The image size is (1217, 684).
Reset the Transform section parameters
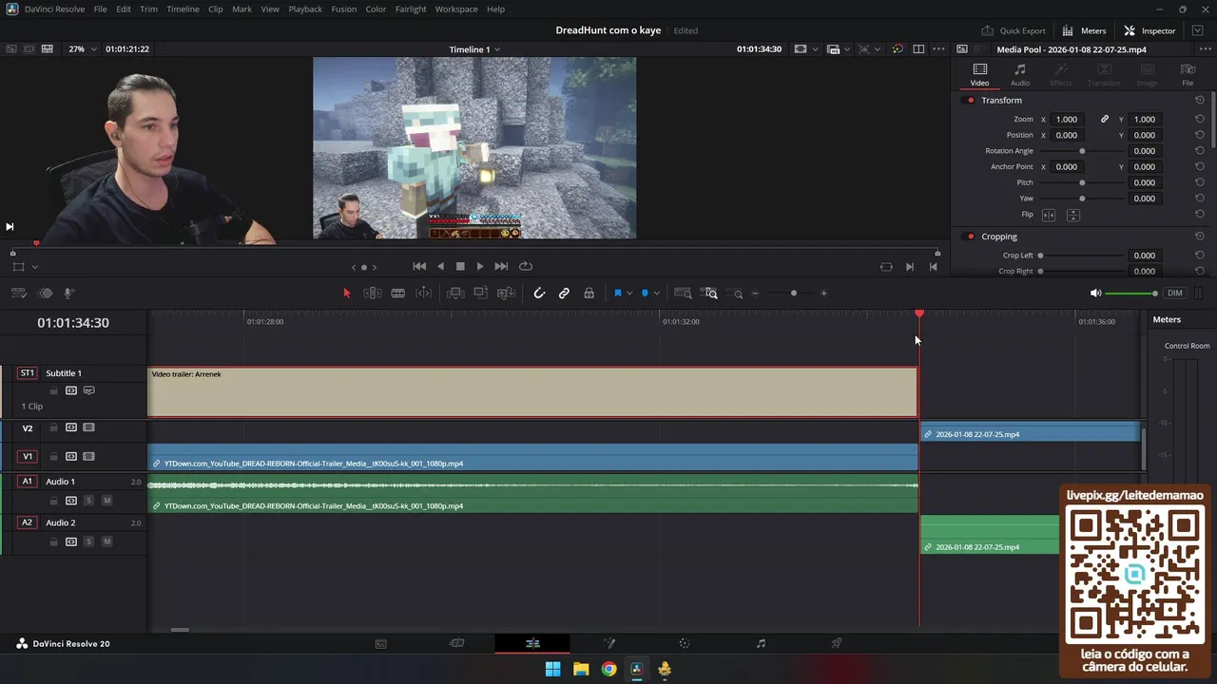click(x=1200, y=101)
